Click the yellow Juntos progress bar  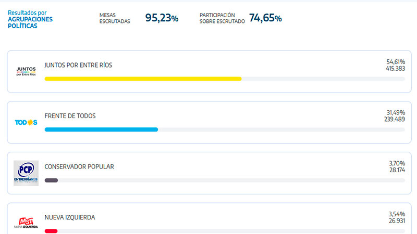point(143,79)
